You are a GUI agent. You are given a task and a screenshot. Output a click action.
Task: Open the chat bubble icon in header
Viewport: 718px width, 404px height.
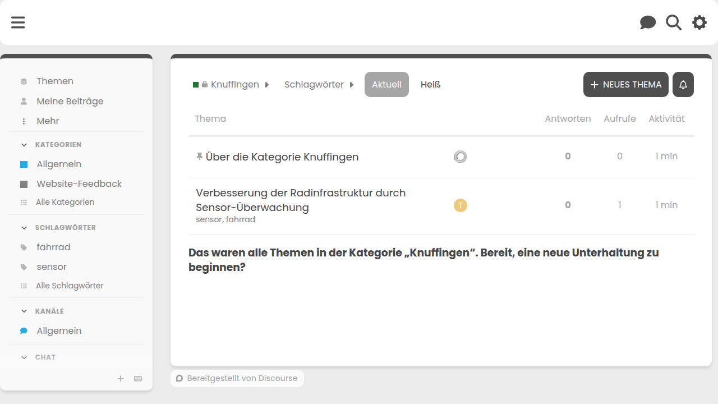tap(647, 22)
